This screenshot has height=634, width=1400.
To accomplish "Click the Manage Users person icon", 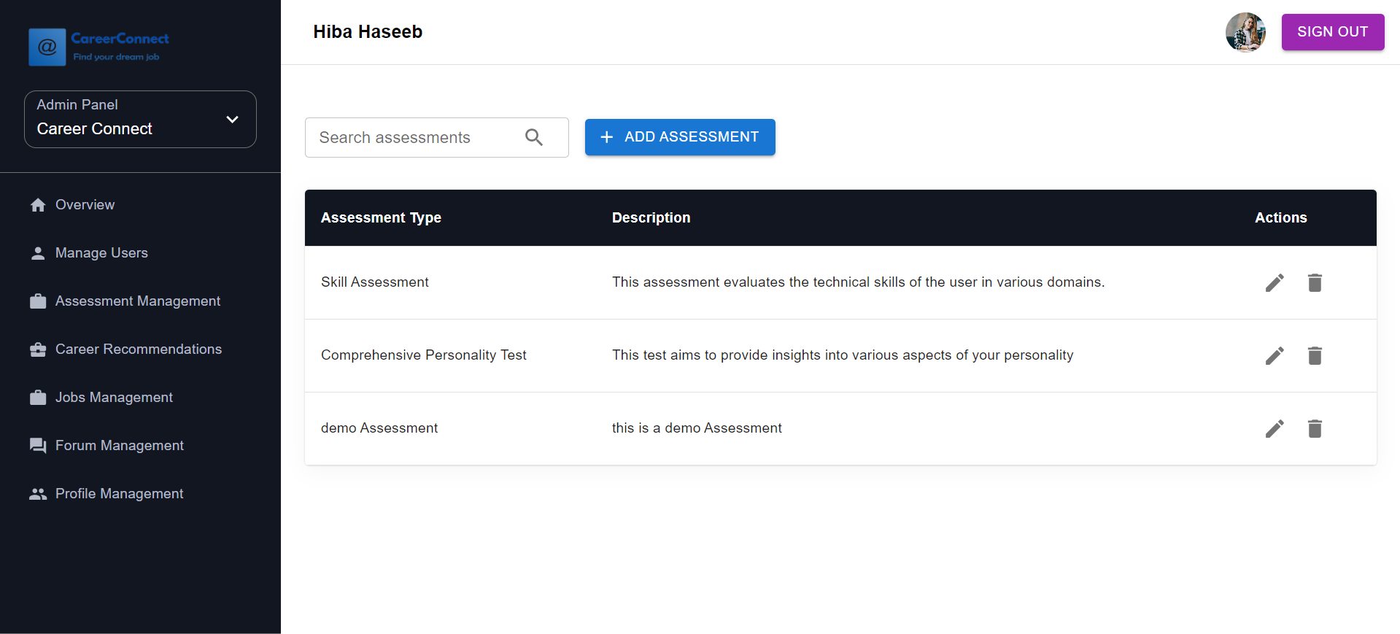I will pos(38,253).
